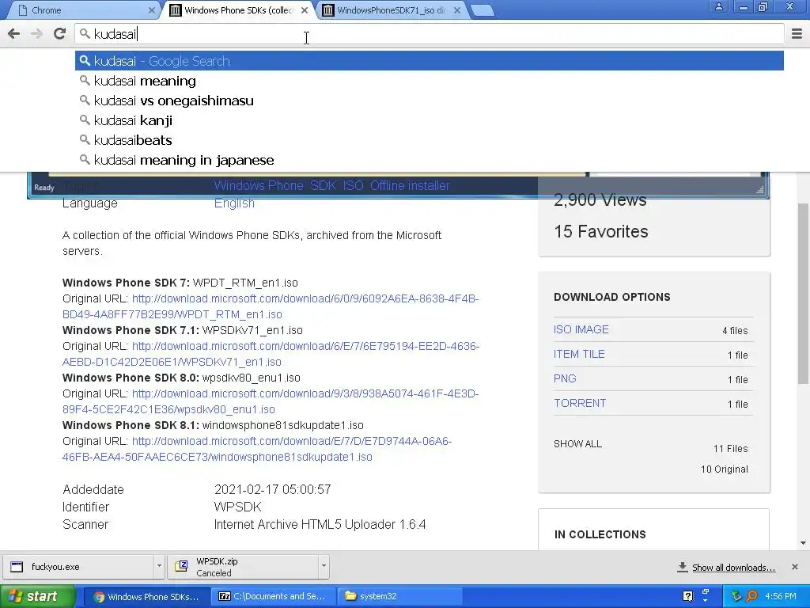Image resolution: width=810 pixels, height=608 pixels.
Task: Close the Windows Phone SDKs tab
Action: pyautogui.click(x=305, y=10)
